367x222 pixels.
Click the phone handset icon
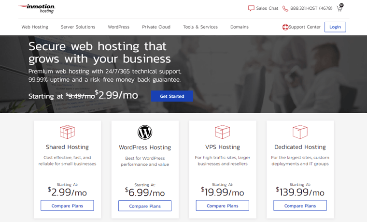click(x=285, y=8)
